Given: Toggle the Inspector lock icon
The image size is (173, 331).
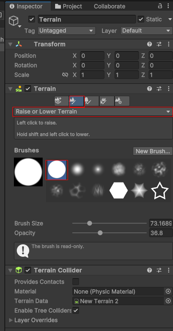Looking at the screenshot, I should tap(160, 6).
